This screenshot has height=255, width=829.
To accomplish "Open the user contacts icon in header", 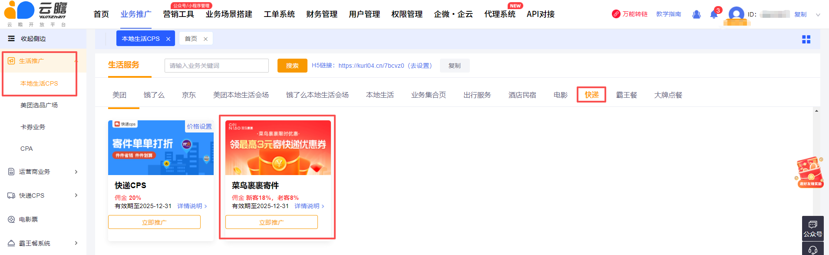I will (697, 14).
